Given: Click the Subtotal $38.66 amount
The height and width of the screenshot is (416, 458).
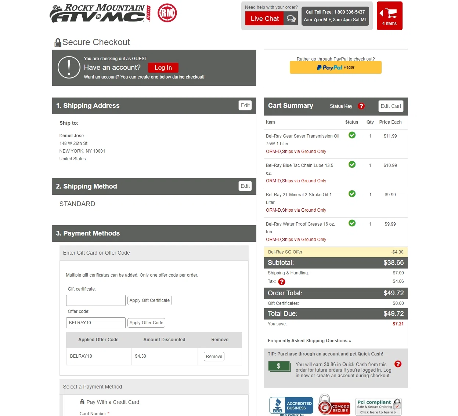Looking at the screenshot, I should (x=393, y=263).
